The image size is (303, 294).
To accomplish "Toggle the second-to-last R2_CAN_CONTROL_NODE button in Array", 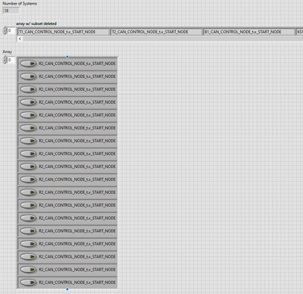I will pos(28,270).
